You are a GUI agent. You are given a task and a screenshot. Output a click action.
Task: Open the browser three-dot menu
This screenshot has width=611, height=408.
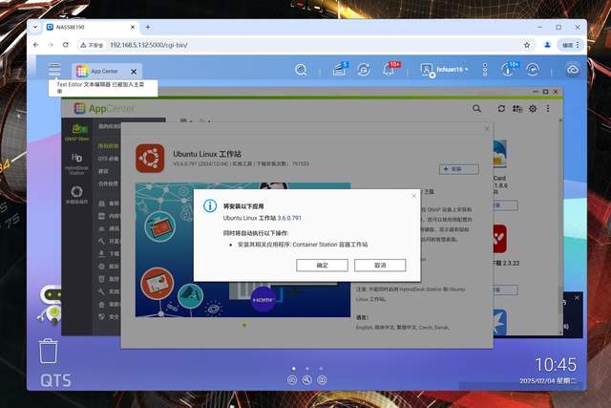pyautogui.click(x=578, y=45)
